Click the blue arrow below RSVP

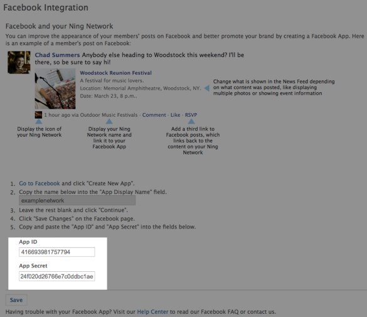click(191, 121)
